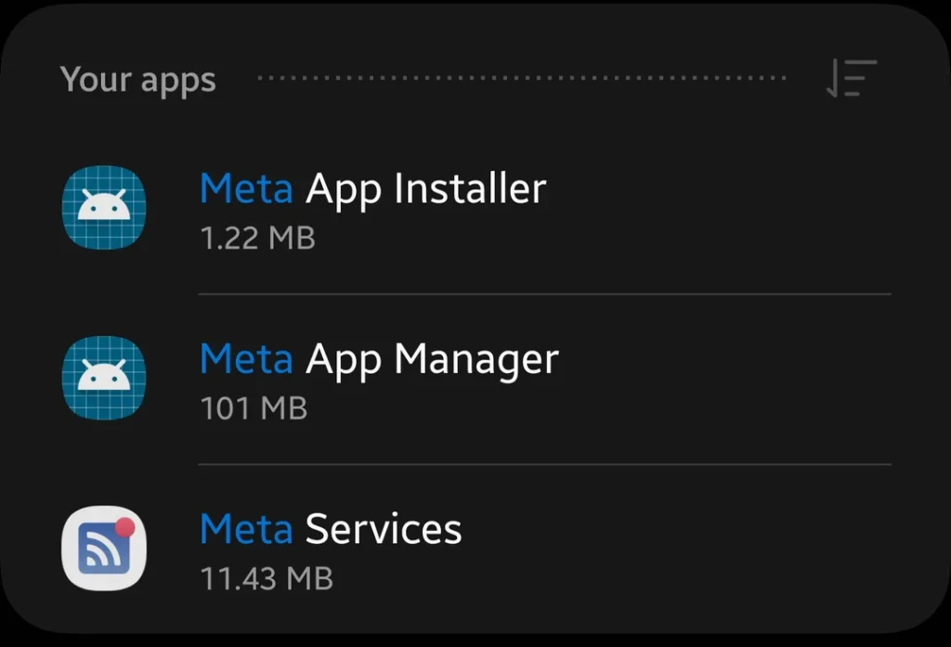Click the 101 MB size label
The width and height of the screenshot is (951, 647).
tap(253, 408)
